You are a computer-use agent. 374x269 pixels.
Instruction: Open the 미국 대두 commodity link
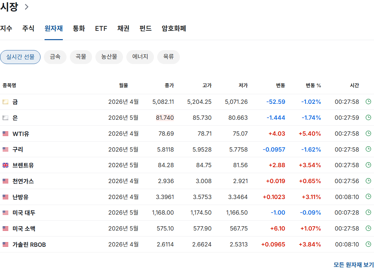point(24,213)
